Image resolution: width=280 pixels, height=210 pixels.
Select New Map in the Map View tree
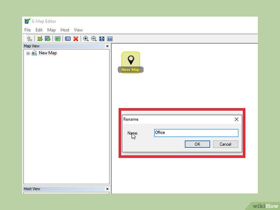[x=48, y=53]
